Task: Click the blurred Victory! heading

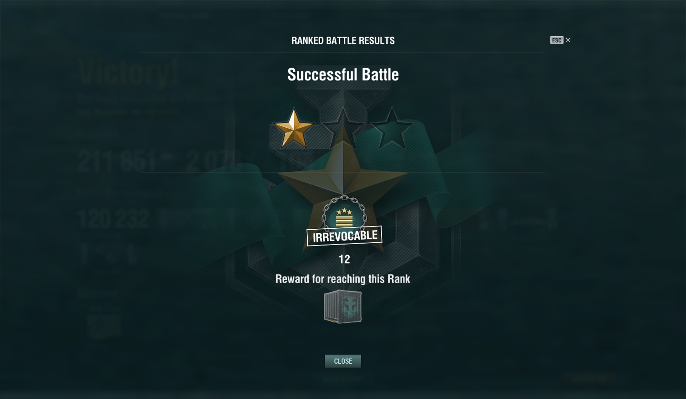Action: pyautogui.click(x=129, y=72)
